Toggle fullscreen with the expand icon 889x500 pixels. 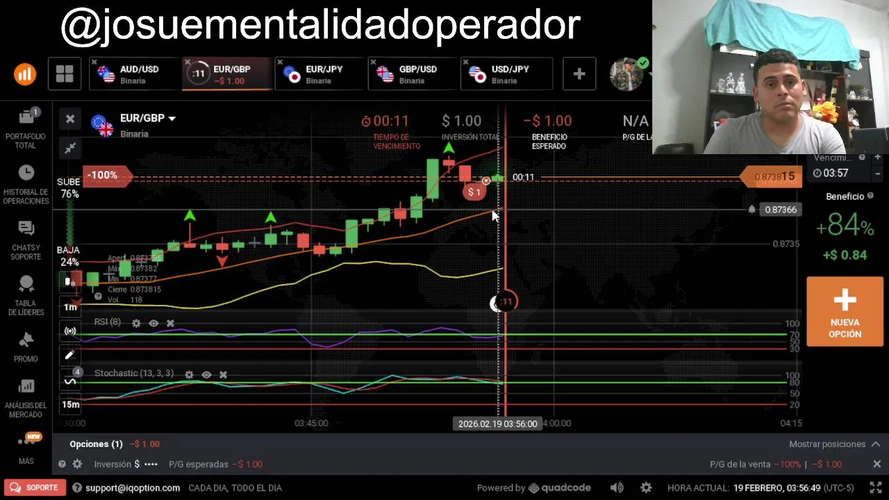(876, 487)
